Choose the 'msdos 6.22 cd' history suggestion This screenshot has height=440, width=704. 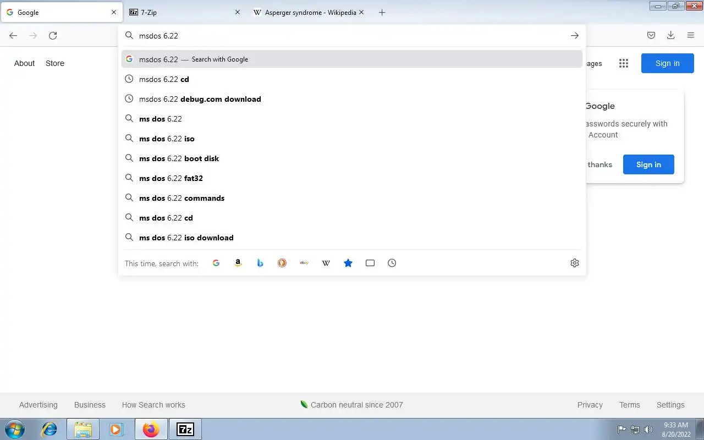tap(352, 79)
